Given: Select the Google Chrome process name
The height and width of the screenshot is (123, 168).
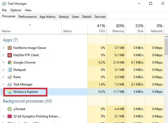Looking at the screenshot, I should 24,62.
